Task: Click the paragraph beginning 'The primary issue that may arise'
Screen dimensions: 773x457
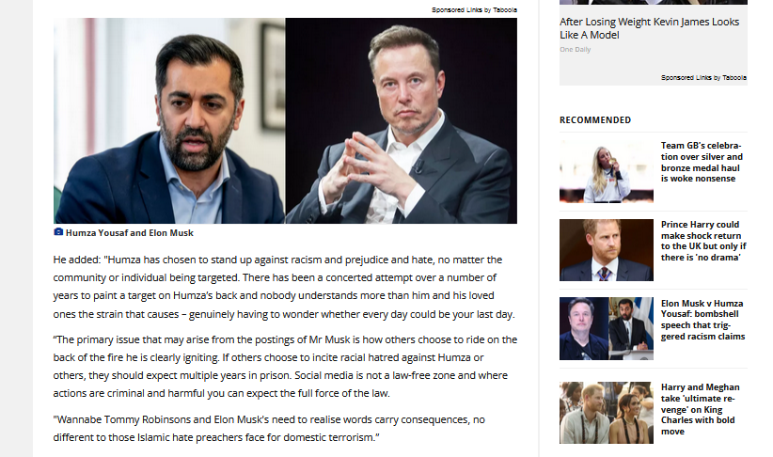Action: click(x=285, y=367)
